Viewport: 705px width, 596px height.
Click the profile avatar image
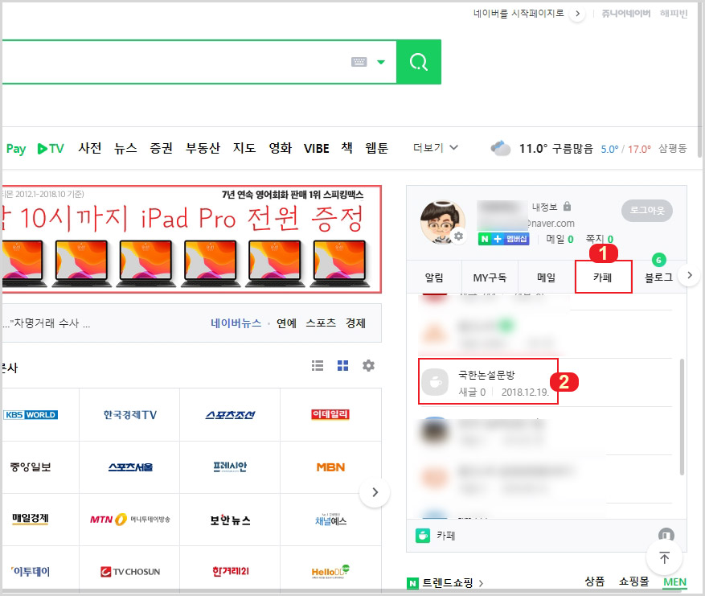click(443, 222)
